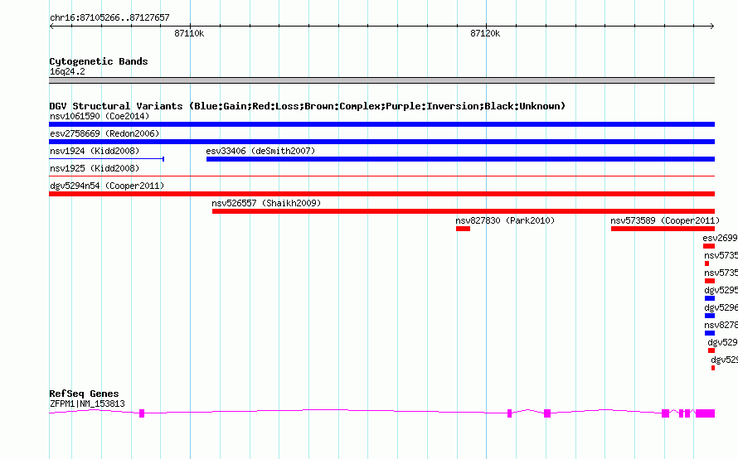Click the nsv1925 (Kidd2008) label
The image size is (738, 459).
tap(95, 168)
